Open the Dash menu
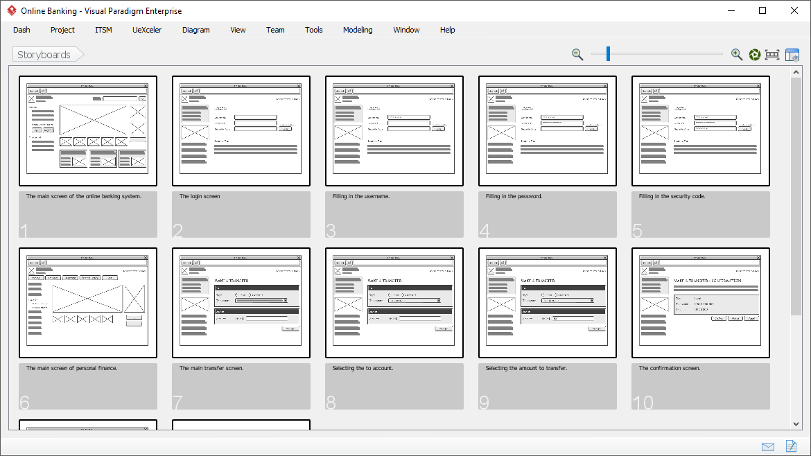The width and height of the screenshot is (811, 456). [21, 30]
